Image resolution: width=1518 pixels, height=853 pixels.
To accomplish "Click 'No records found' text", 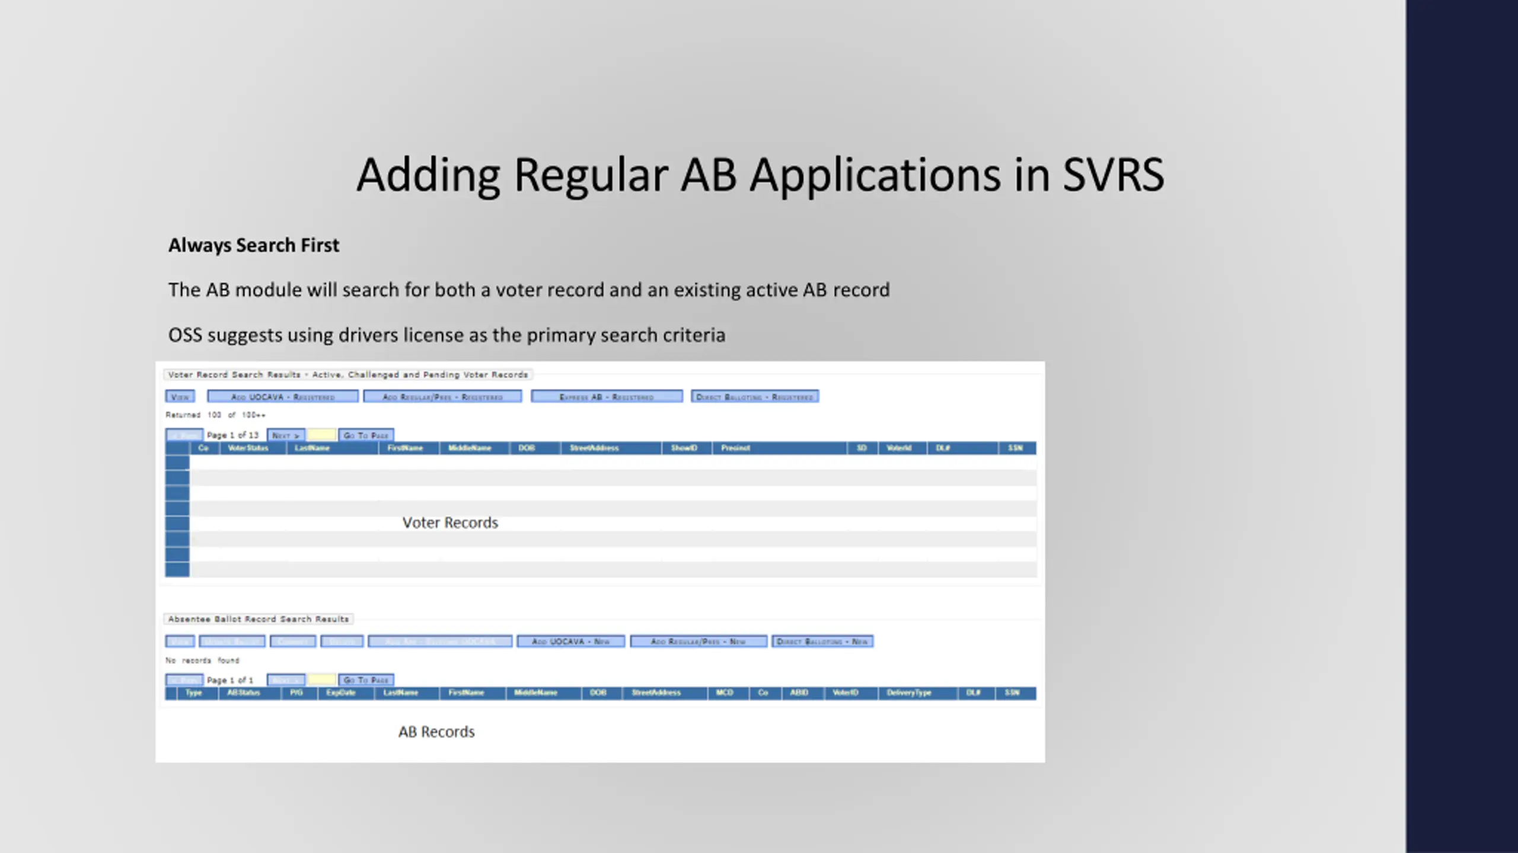I will coord(202,660).
